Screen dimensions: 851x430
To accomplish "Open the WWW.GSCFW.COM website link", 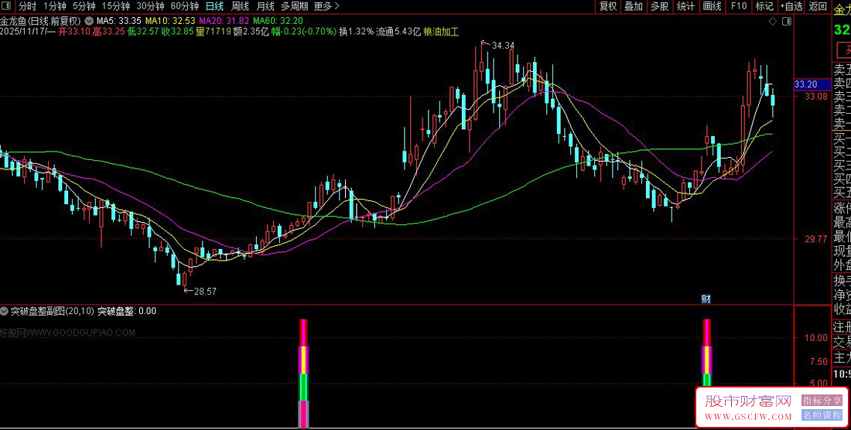I will [x=749, y=416].
